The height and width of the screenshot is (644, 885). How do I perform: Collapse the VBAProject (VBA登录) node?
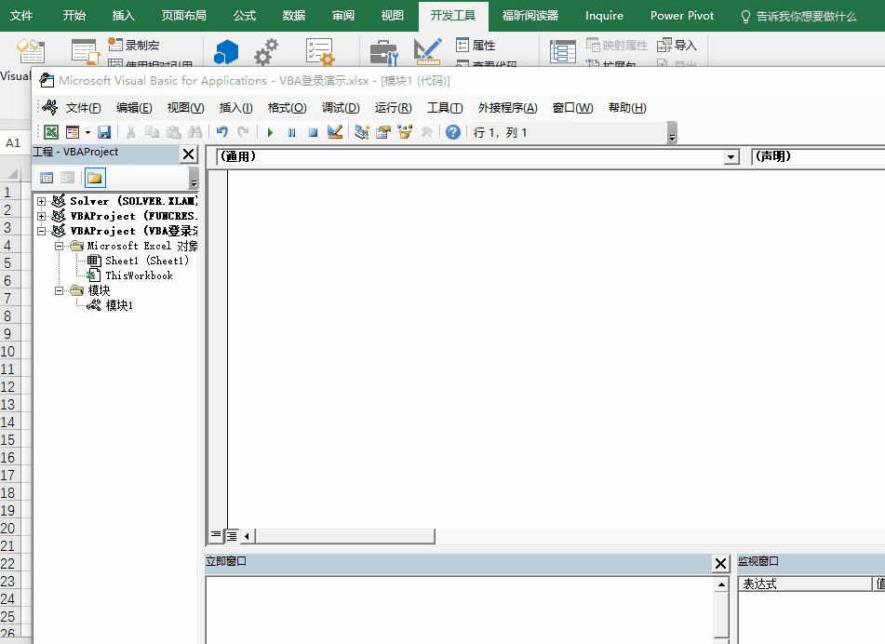(x=41, y=231)
